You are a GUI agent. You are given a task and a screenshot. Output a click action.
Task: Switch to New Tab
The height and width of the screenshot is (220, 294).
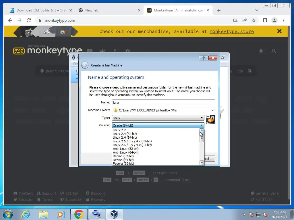110,10
